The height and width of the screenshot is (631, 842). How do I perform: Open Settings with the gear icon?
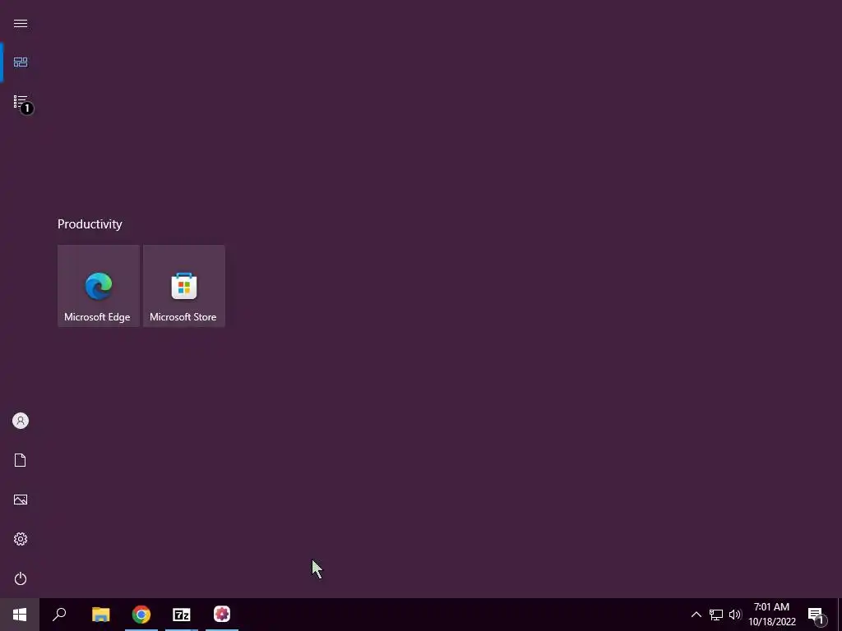point(21,539)
